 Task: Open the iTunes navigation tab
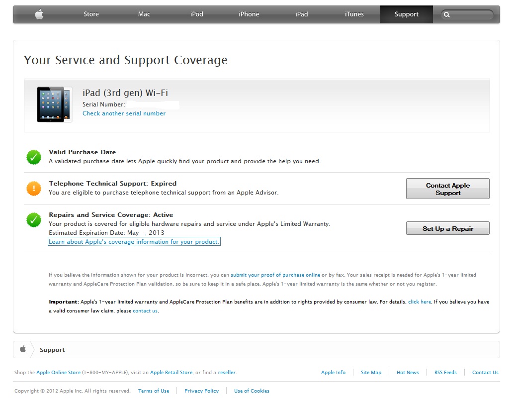tap(354, 14)
